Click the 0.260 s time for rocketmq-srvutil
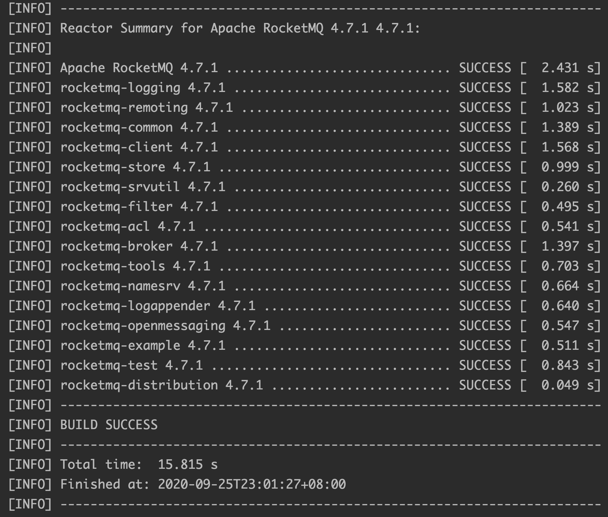 coord(568,187)
